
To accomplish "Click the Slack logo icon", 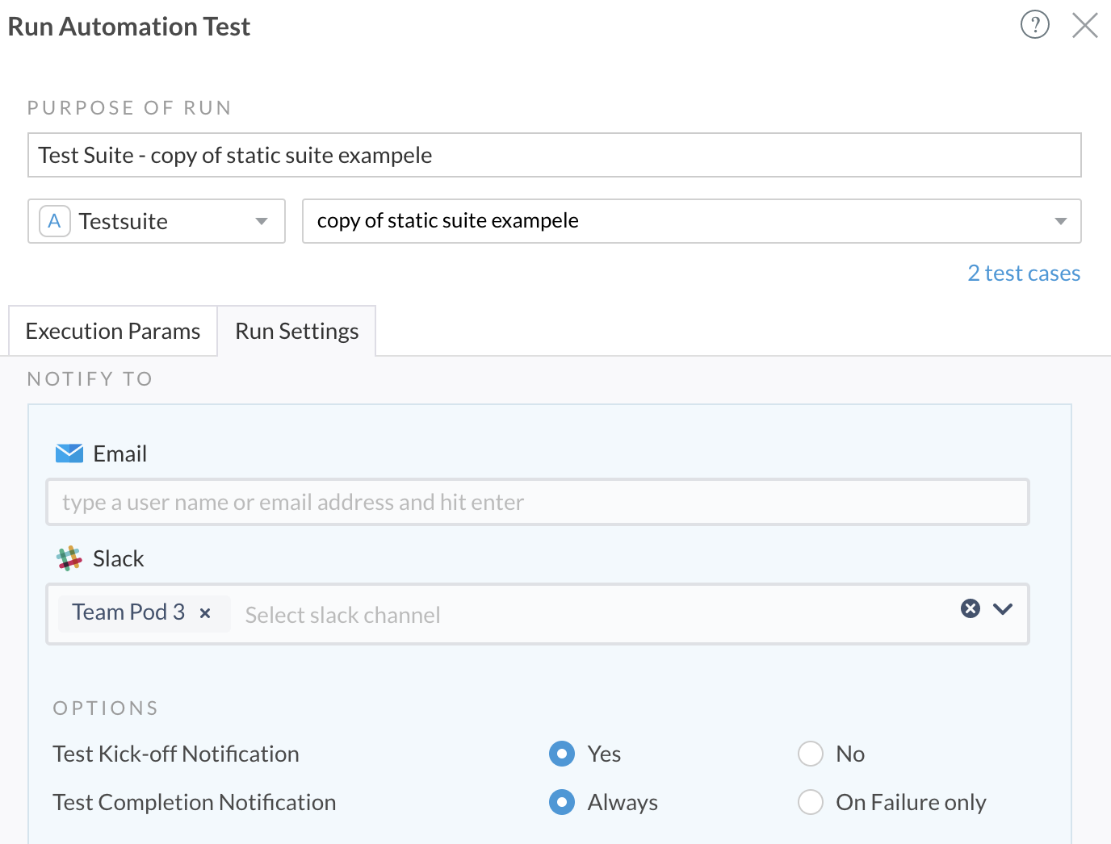I will click(x=69, y=558).
